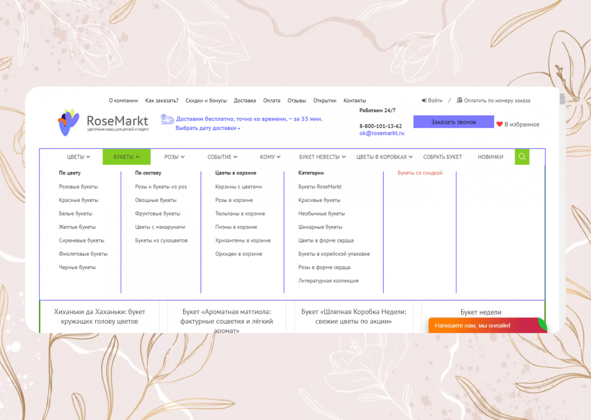Viewport: 591px width, 420px height.
Task: Expand the ЦВЕТЫ menu
Action: (79, 157)
